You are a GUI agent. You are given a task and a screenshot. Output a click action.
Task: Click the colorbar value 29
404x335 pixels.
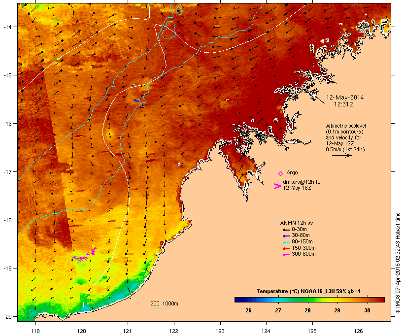337,310
